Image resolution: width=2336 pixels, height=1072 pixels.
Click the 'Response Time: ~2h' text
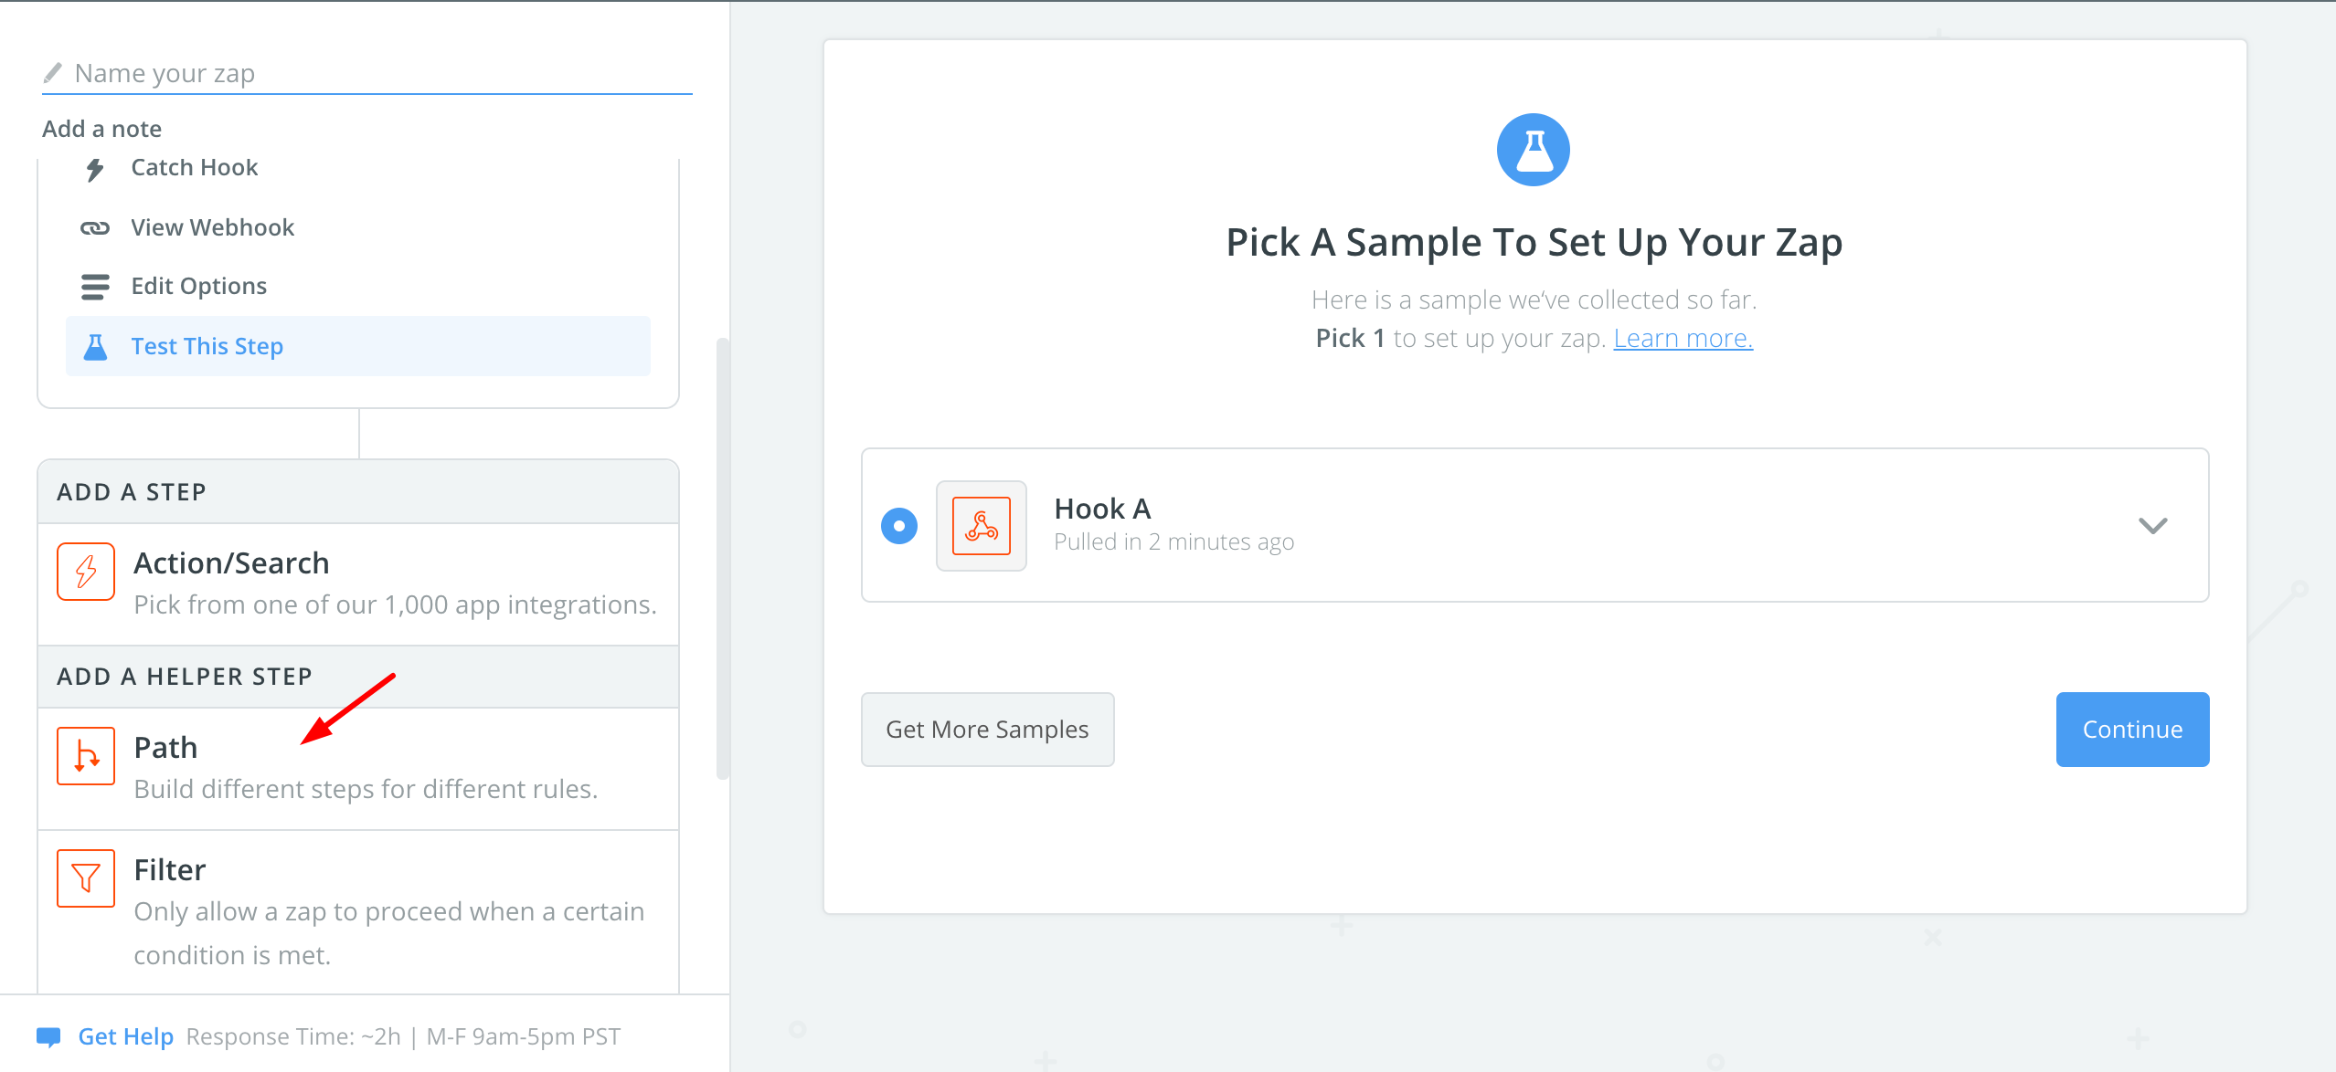tap(293, 1037)
